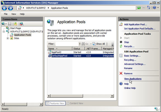Viewport: 161px width, 112px height.
Task: Click the green Recycle arrows icon
Action: tap(121, 46)
